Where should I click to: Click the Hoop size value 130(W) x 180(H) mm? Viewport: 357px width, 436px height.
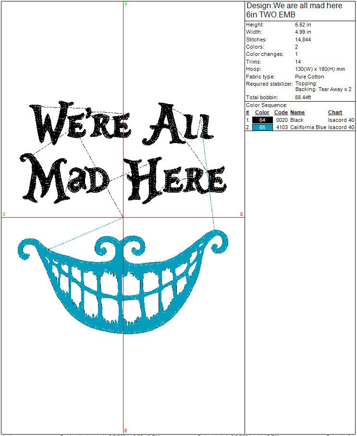[320, 69]
